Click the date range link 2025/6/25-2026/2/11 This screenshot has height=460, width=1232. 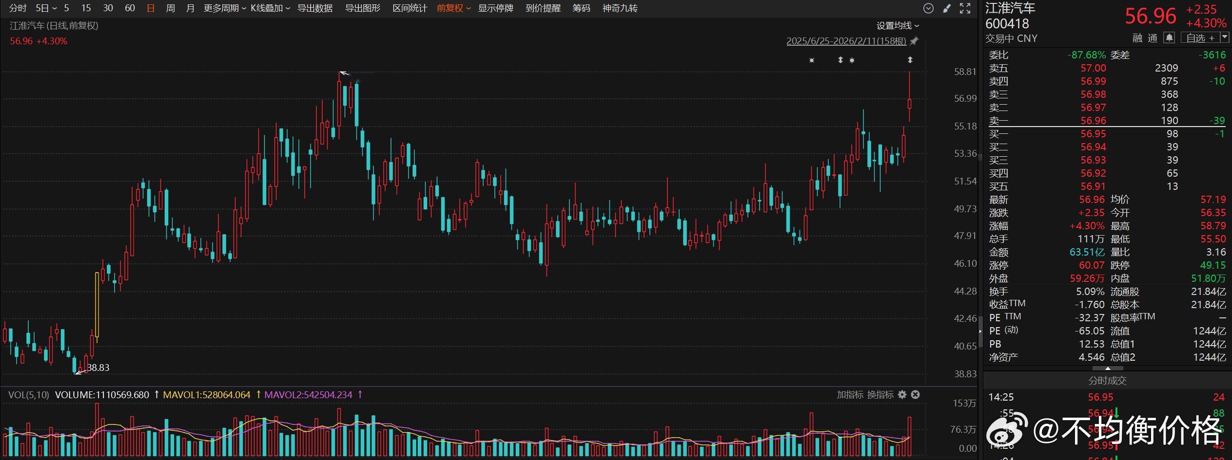846,41
